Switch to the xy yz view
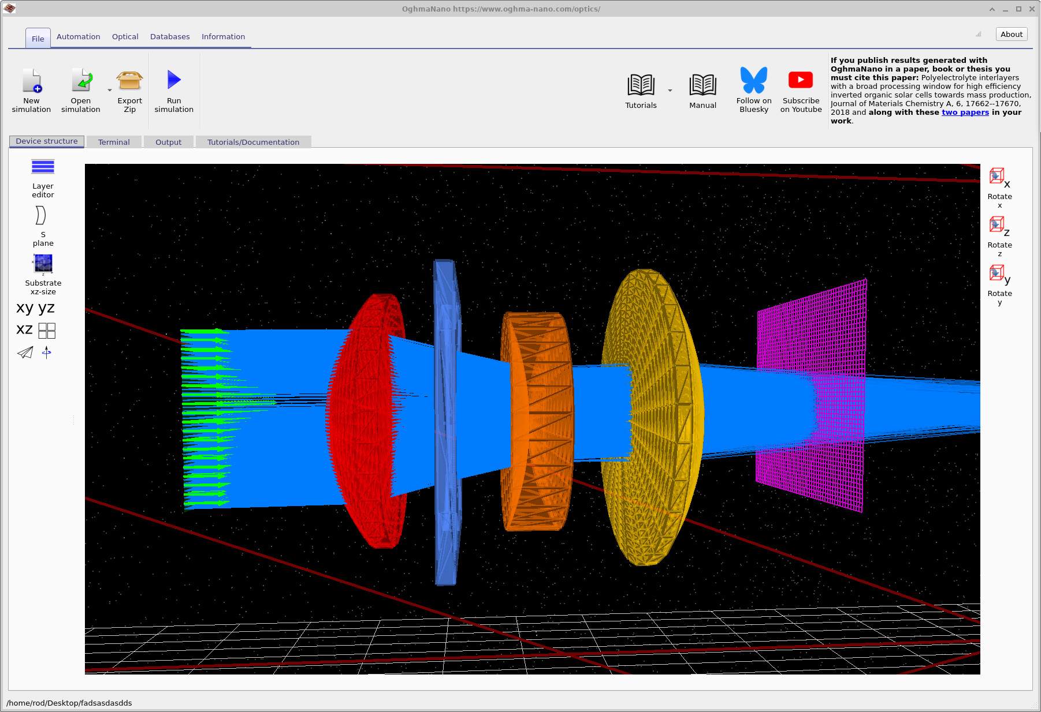 coord(34,308)
